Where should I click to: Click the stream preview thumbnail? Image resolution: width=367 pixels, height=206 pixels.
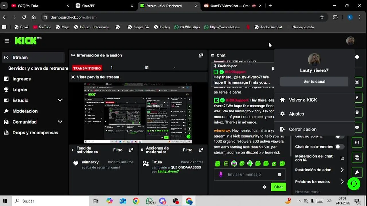[x=138, y=113]
